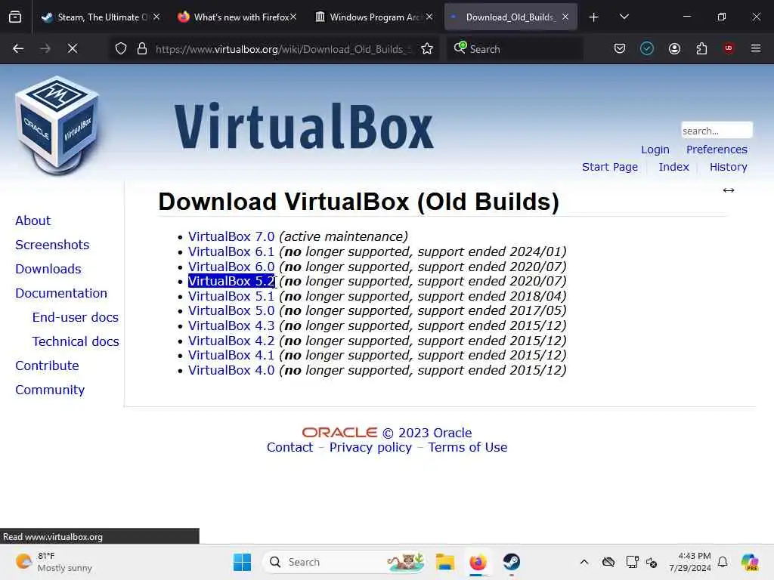
Task: Open the VirtualBox 6.1 link
Action: [231, 251]
